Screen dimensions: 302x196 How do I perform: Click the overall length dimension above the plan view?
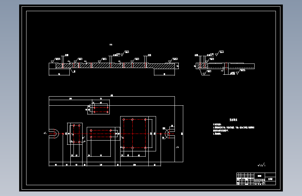[x=112, y=96]
